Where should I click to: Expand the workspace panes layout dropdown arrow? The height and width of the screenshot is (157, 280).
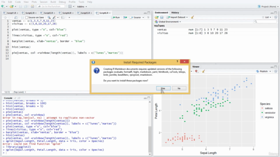73,7
